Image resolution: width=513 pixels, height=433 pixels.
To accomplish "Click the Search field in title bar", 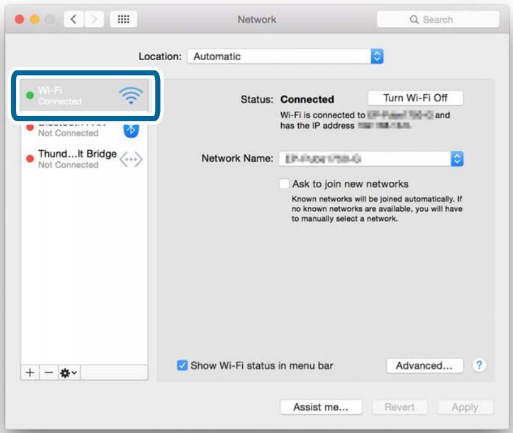I will tap(438, 19).
